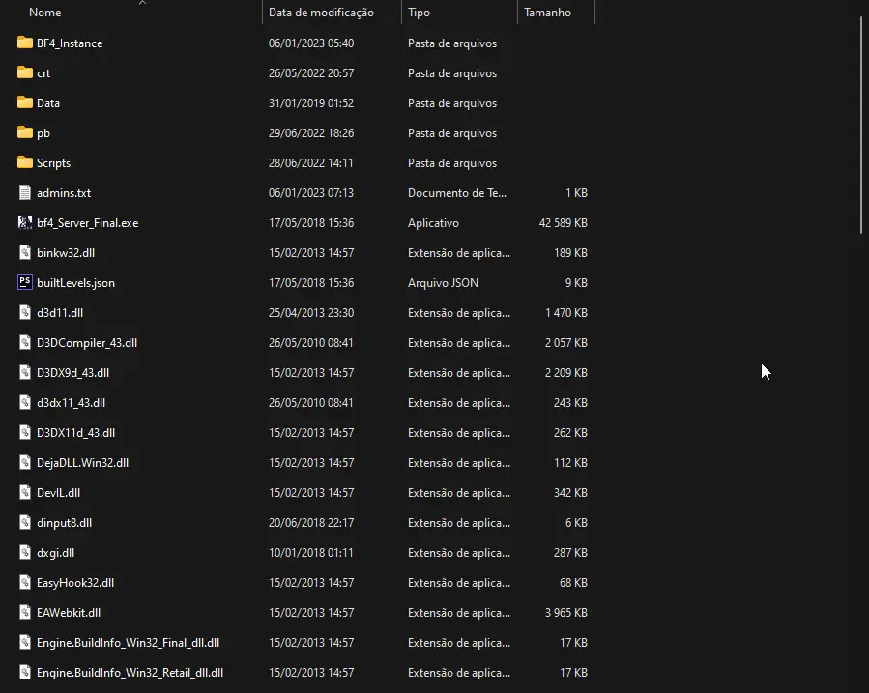
Task: Click the 3 965 KB size value
Action: [x=565, y=612]
